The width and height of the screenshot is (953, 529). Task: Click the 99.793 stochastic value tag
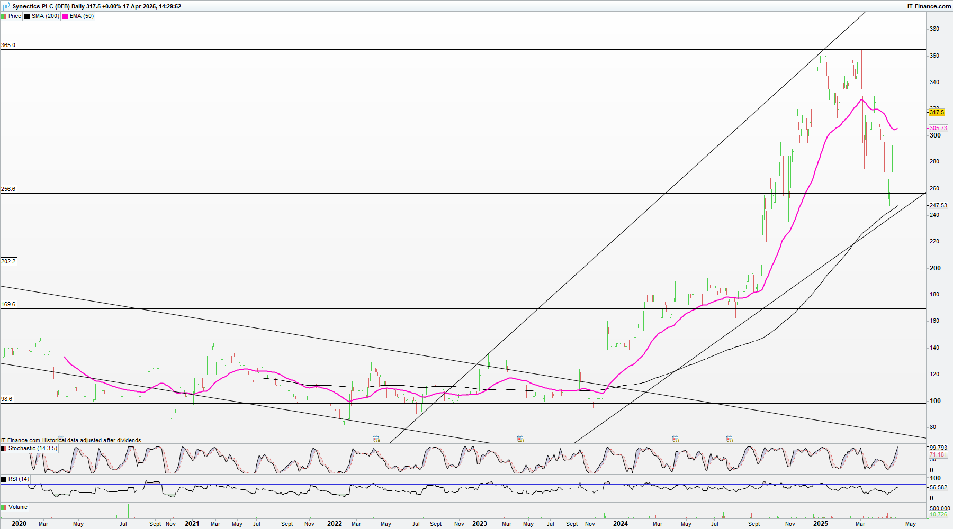938,448
